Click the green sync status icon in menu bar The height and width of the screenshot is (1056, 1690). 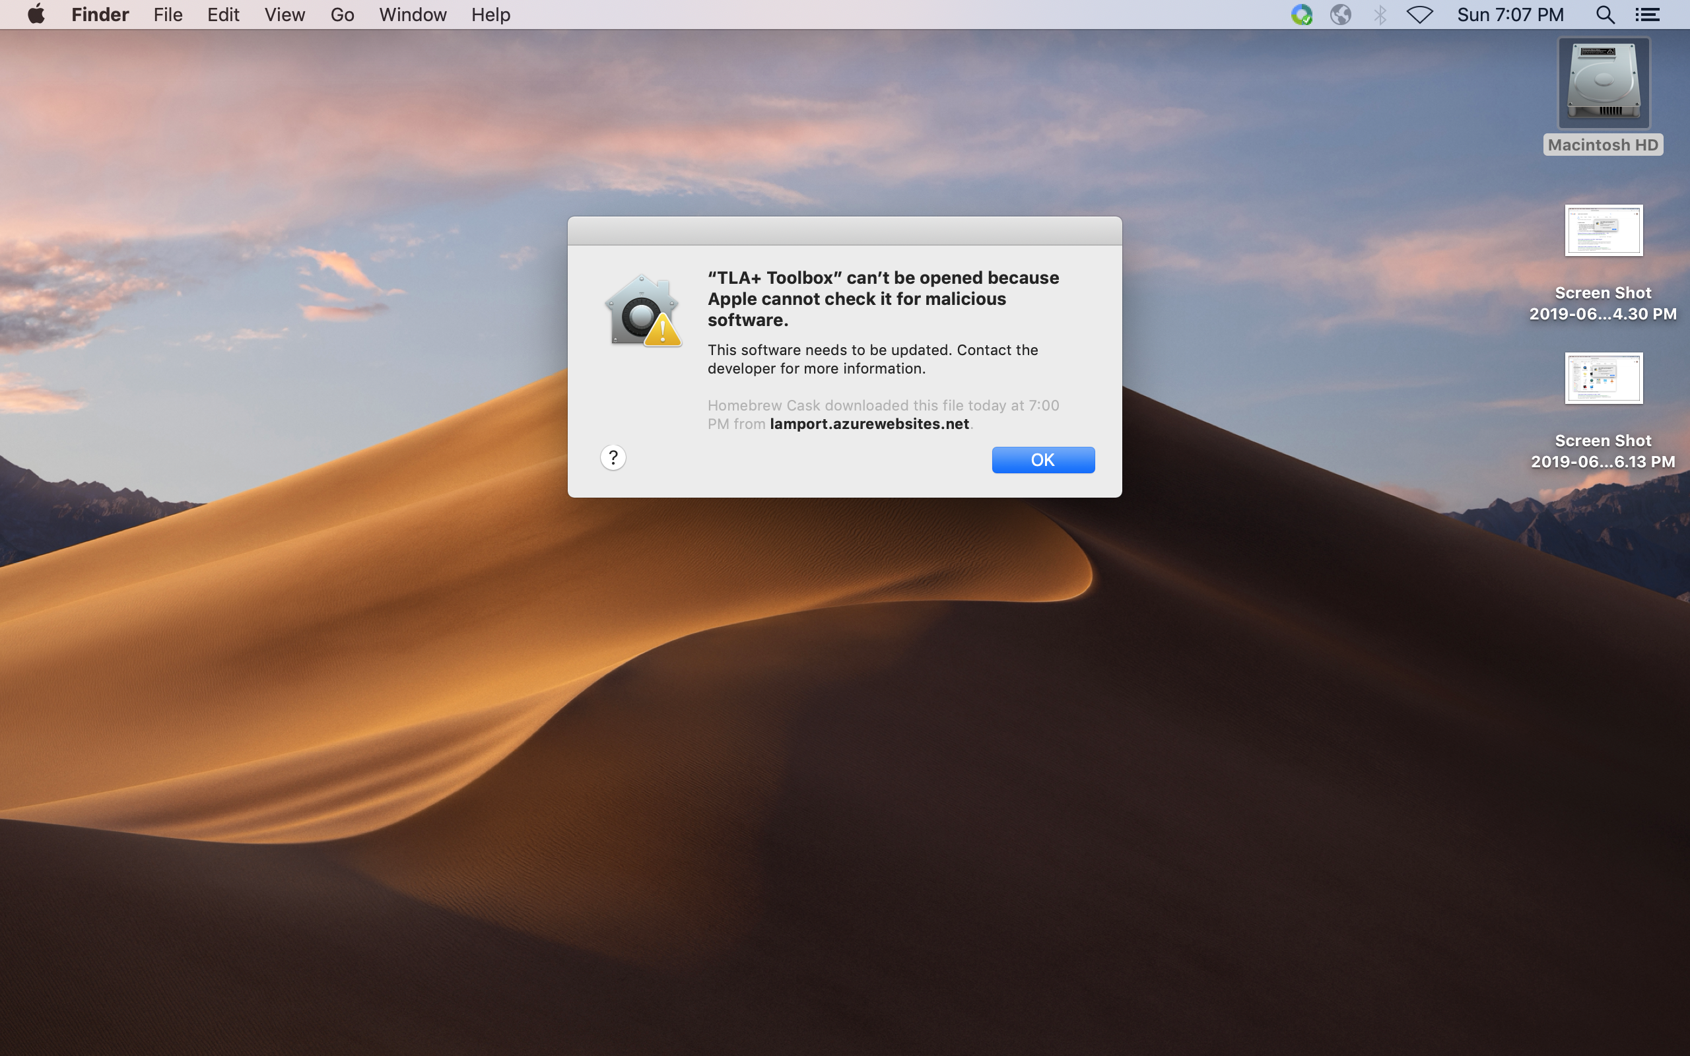(x=1301, y=15)
